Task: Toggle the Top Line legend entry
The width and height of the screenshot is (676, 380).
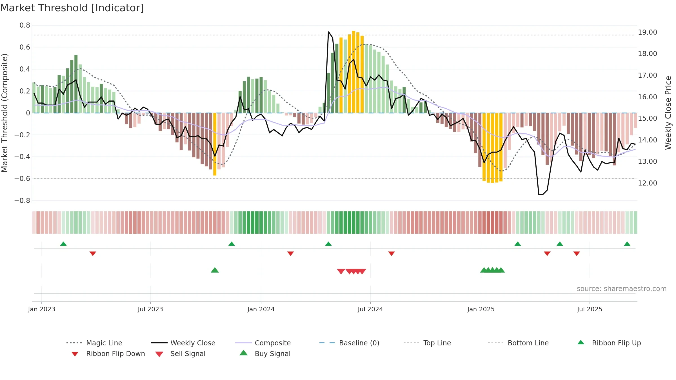Action: pos(427,343)
